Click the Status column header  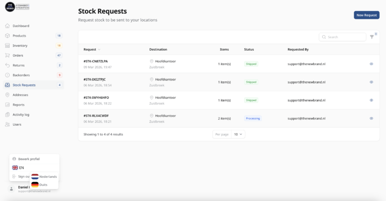tap(249, 50)
